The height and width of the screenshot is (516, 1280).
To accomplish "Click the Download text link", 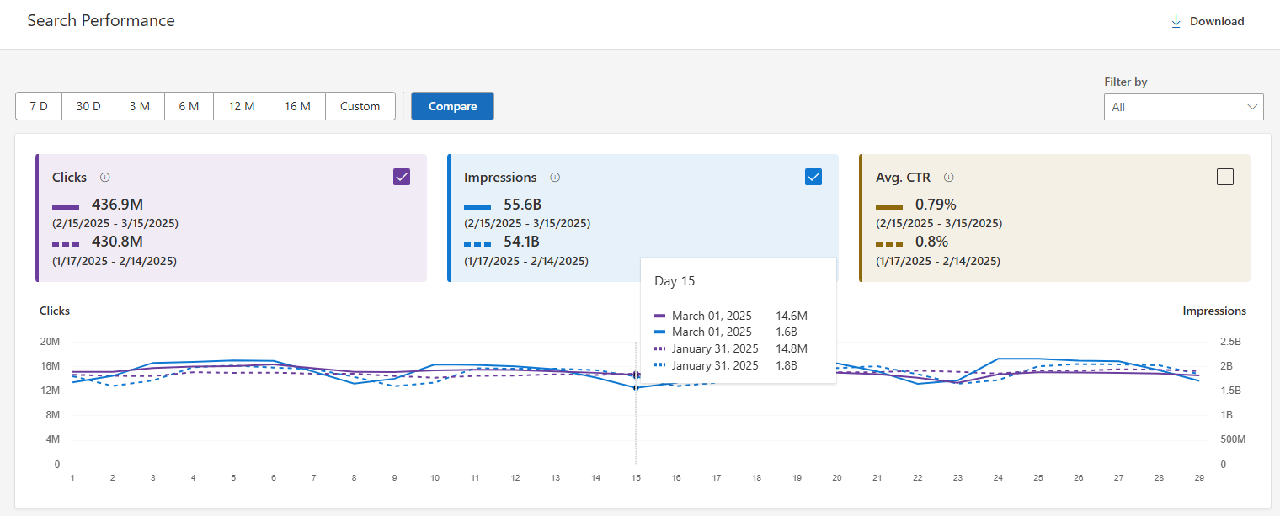I will pos(1216,22).
